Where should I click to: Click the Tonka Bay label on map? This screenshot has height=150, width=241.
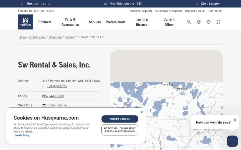(167, 84)
